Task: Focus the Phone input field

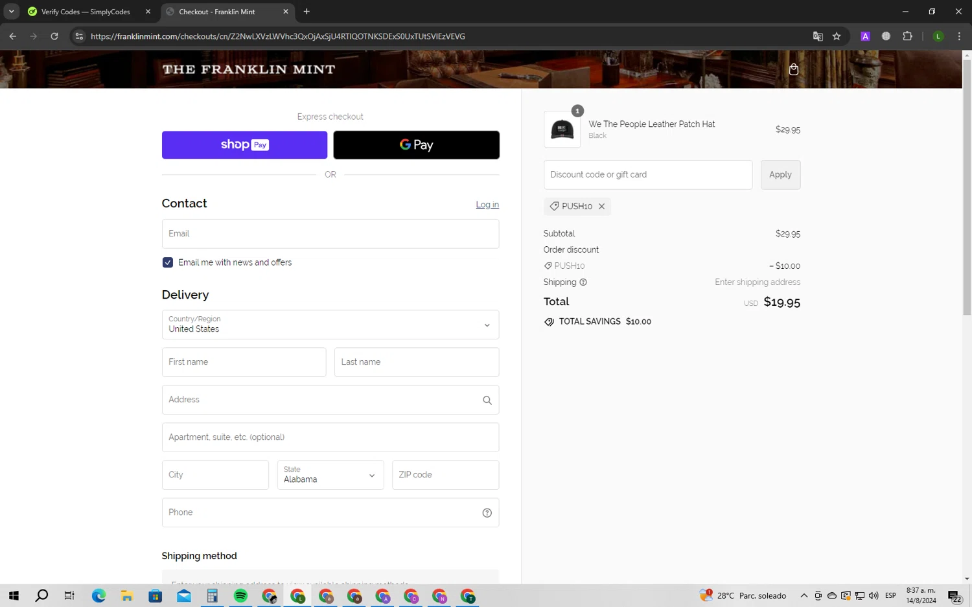Action: (x=330, y=512)
